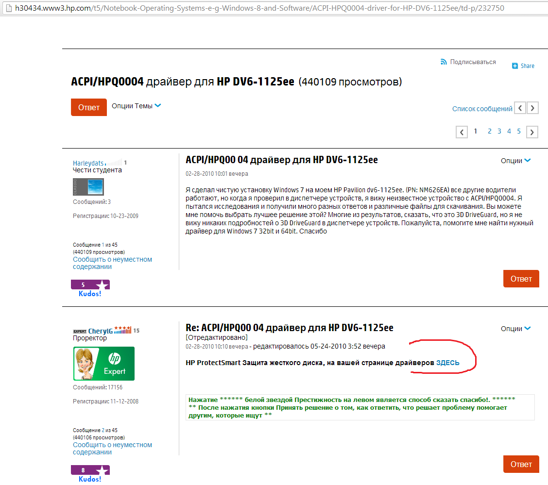The image size is (548, 485).
Task: Go to page 4 of thread
Action: coord(509,131)
